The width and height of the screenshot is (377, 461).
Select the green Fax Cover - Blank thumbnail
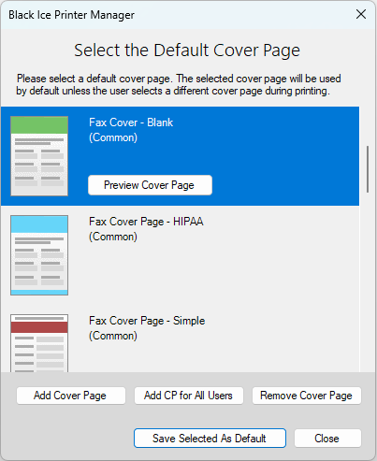tap(39, 156)
